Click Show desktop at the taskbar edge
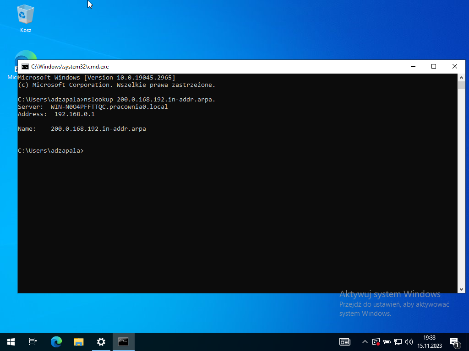This screenshot has width=469, height=351. point(468,342)
